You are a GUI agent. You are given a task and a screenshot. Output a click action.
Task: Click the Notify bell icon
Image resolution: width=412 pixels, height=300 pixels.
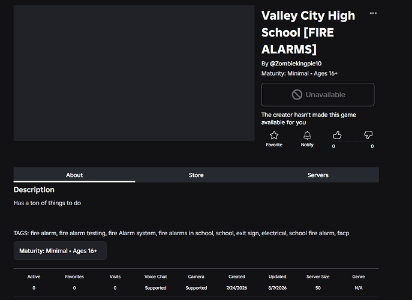coord(307,135)
